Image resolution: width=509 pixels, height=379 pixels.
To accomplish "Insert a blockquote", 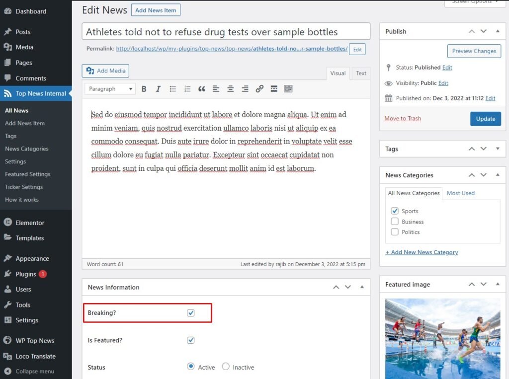I will click(x=202, y=89).
